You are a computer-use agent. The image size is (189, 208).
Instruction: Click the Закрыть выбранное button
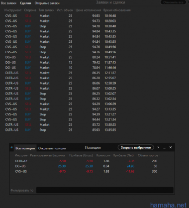(136, 147)
